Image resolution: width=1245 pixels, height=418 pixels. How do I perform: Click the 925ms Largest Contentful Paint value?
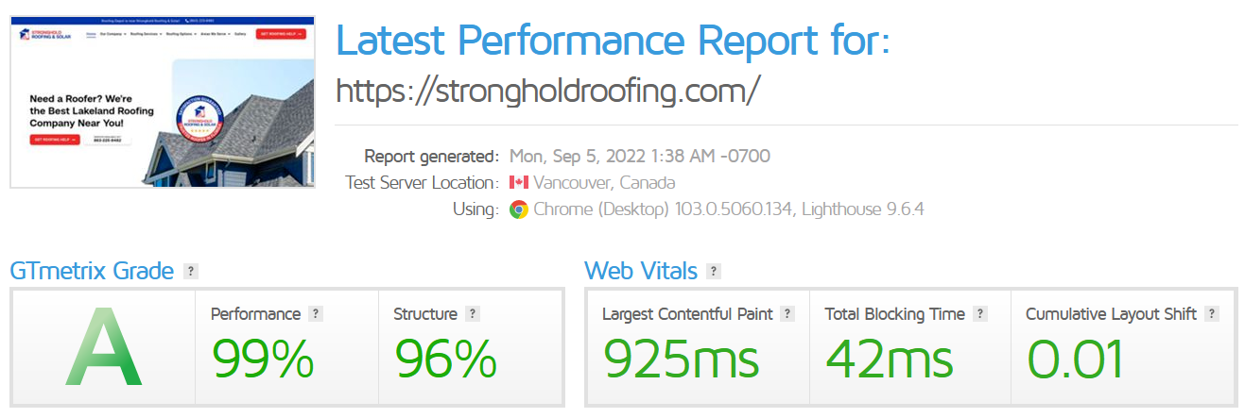(681, 359)
